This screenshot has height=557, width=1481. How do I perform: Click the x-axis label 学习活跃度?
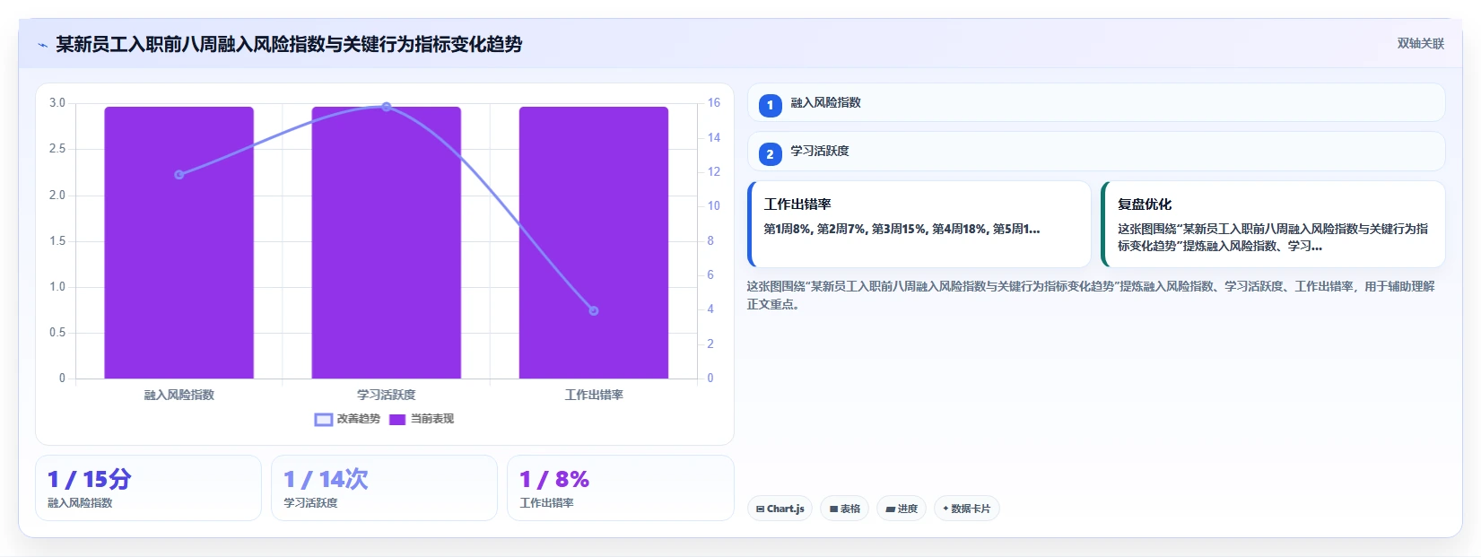[x=387, y=395]
